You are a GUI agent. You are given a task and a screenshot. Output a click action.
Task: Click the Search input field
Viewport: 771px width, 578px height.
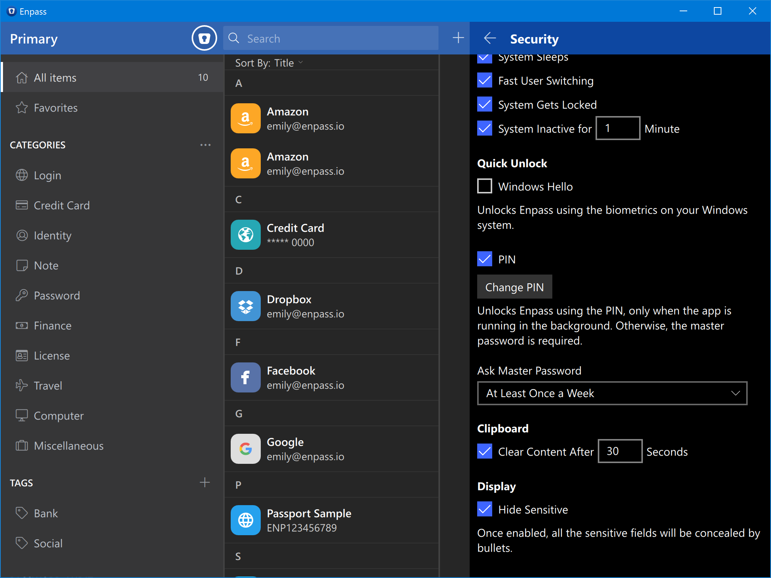tap(331, 38)
